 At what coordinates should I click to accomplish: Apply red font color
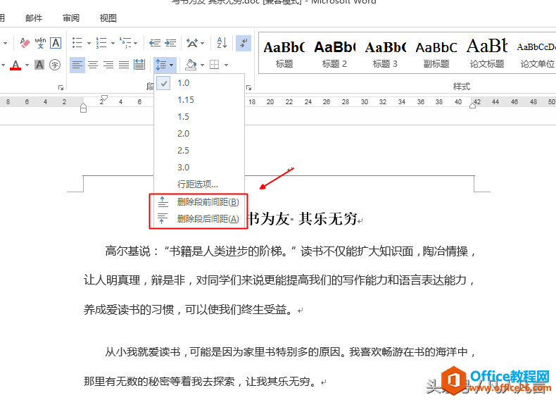(15, 65)
